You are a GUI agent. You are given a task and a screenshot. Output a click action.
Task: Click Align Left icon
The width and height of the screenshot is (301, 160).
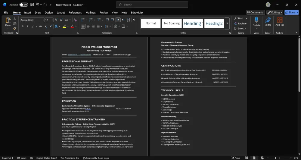click(83, 26)
